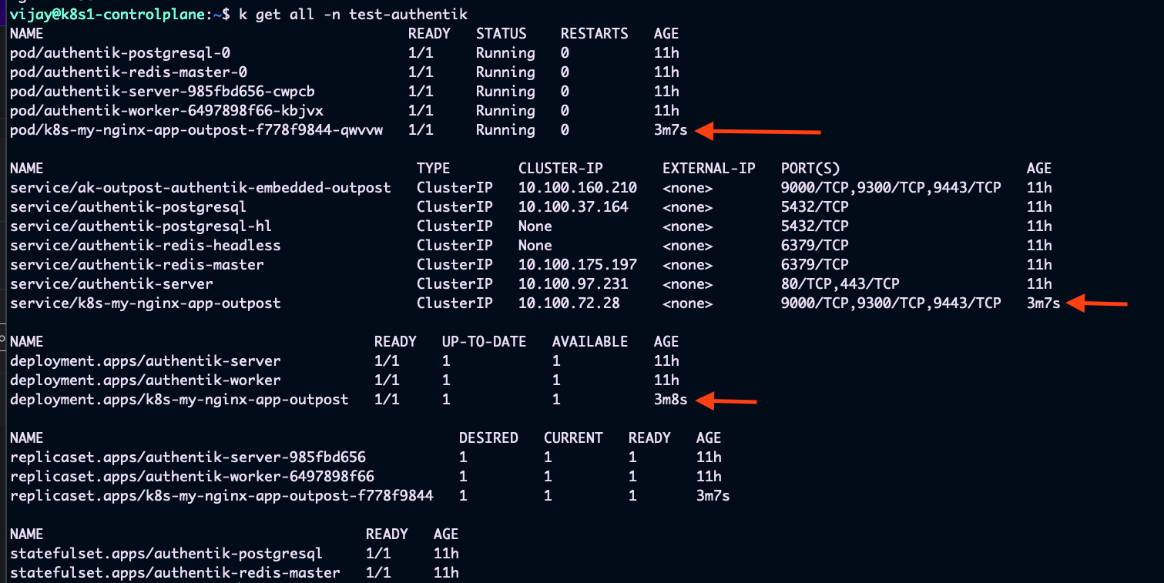Click the red arrow beside deployment age 3m8s
The image size is (1164, 583).
point(726,400)
